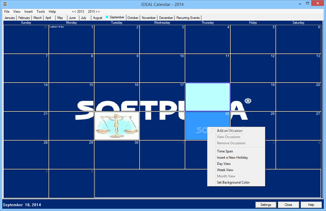Click the Close button at bottom

coord(288,205)
